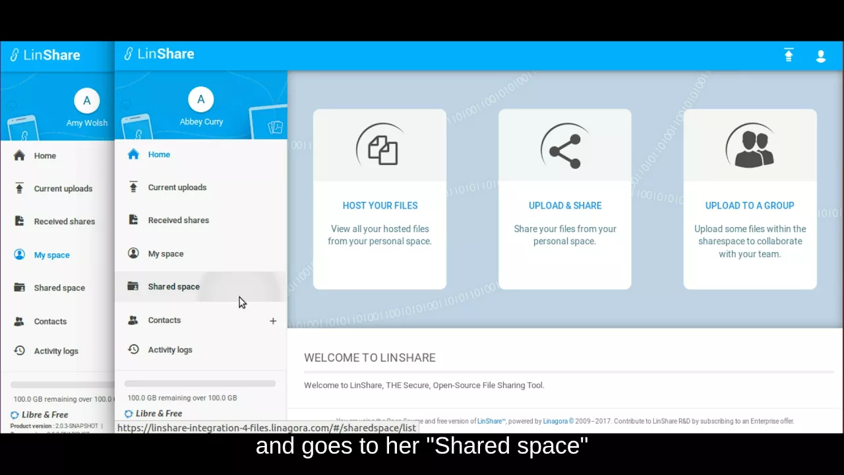This screenshot has width=844, height=475.
Task: Click Contacts icon in Amy Wolsh window
Action: (x=19, y=321)
